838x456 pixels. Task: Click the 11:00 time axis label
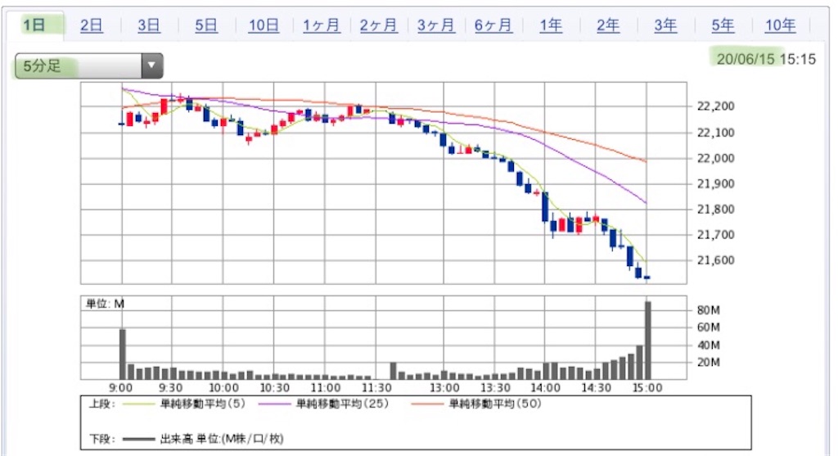click(326, 388)
